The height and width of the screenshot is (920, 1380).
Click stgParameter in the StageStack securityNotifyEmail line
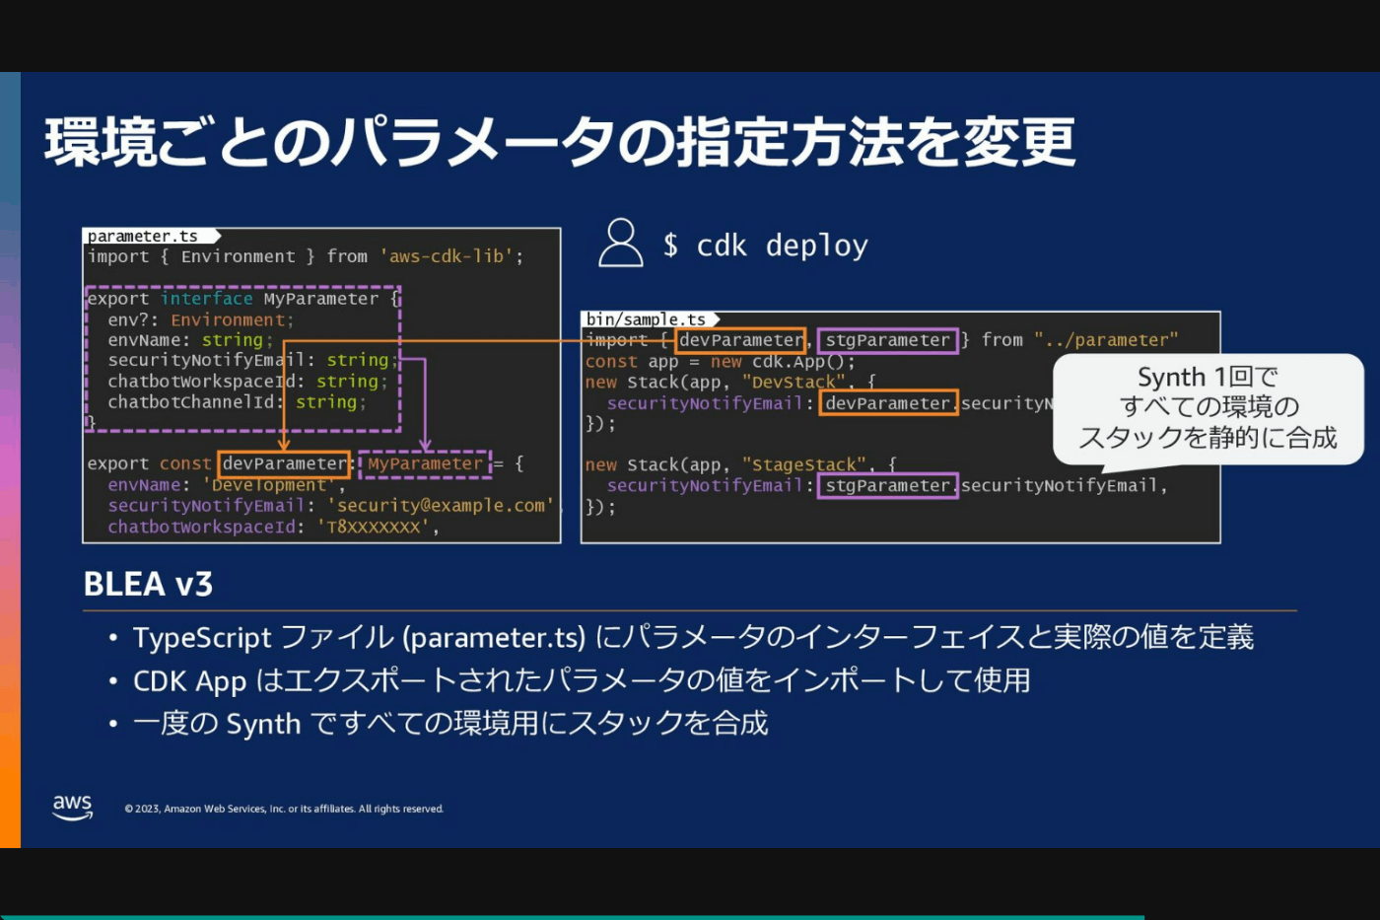(888, 485)
